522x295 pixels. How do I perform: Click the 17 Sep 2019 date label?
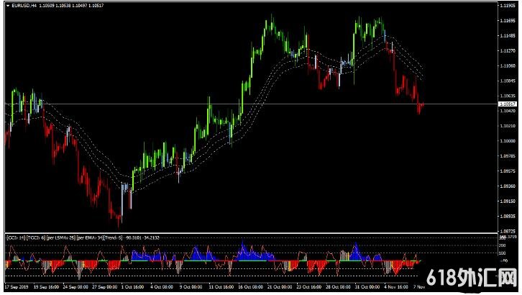coord(17,286)
